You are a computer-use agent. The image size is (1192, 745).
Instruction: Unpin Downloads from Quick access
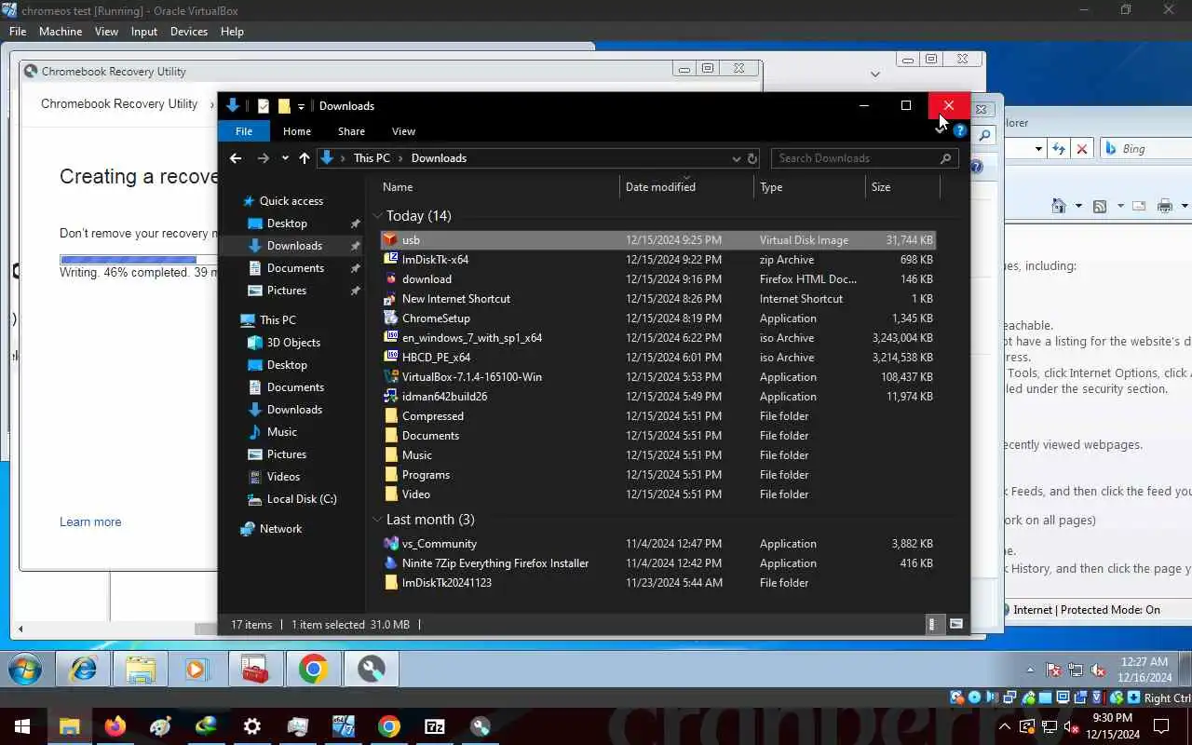(x=355, y=246)
